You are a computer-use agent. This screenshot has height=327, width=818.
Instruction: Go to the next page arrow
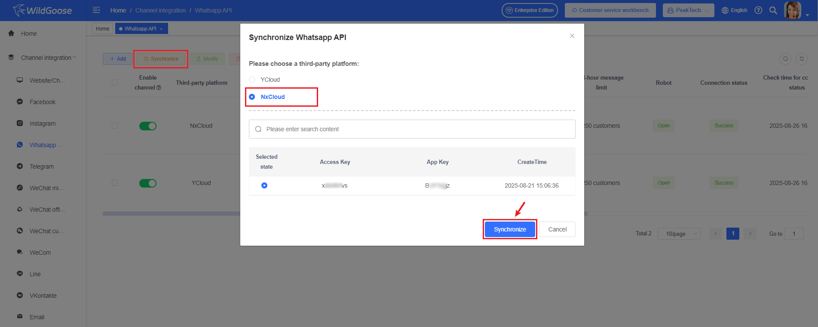pos(750,234)
